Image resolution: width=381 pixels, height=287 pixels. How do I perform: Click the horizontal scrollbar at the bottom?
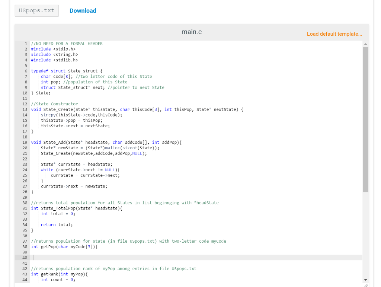coord(186,285)
